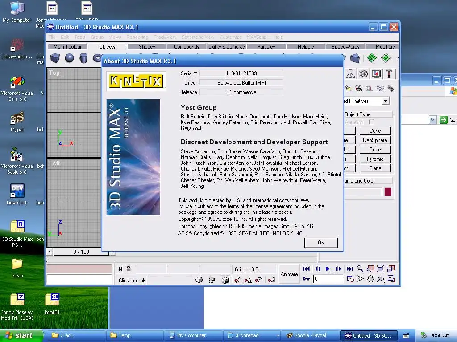457x342 pixels.
Task: Create a Cone object button
Action: point(375,131)
